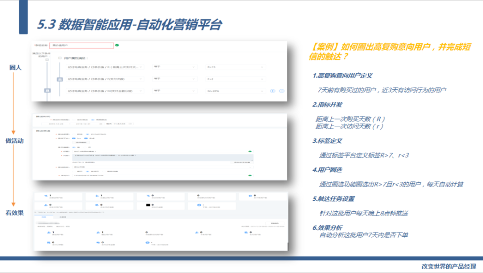
Task: Click the export button at right of results panel
Action: tap(275, 223)
